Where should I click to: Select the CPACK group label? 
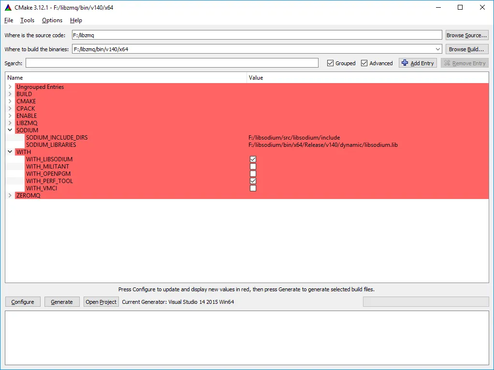26,108
